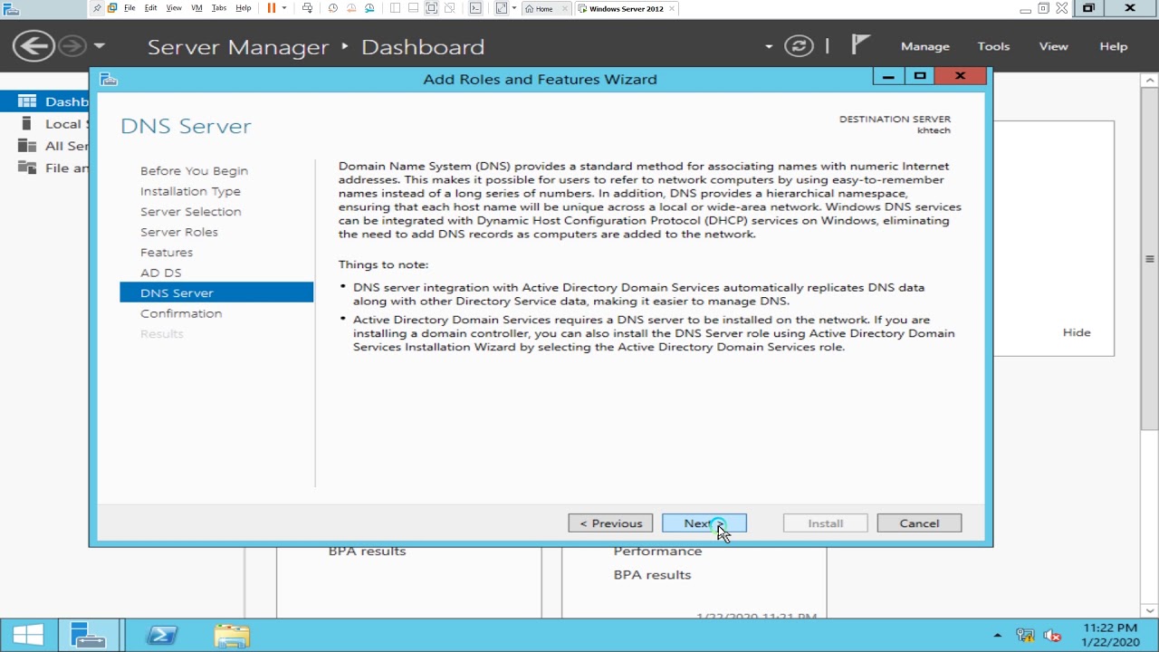Take a snapshot using the clock icon
The width and height of the screenshot is (1159, 652).
[x=333, y=8]
